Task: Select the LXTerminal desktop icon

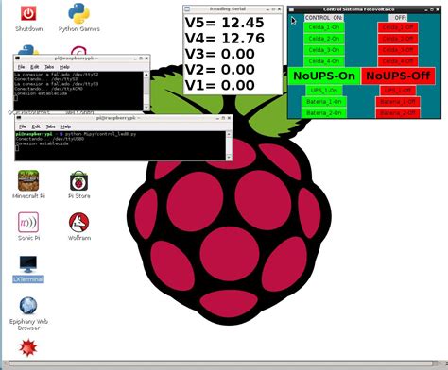Action: click(28, 269)
